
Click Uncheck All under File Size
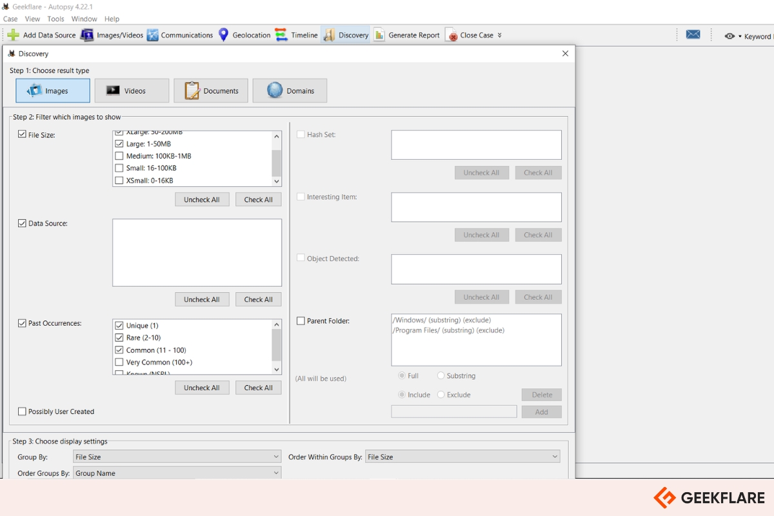point(201,200)
